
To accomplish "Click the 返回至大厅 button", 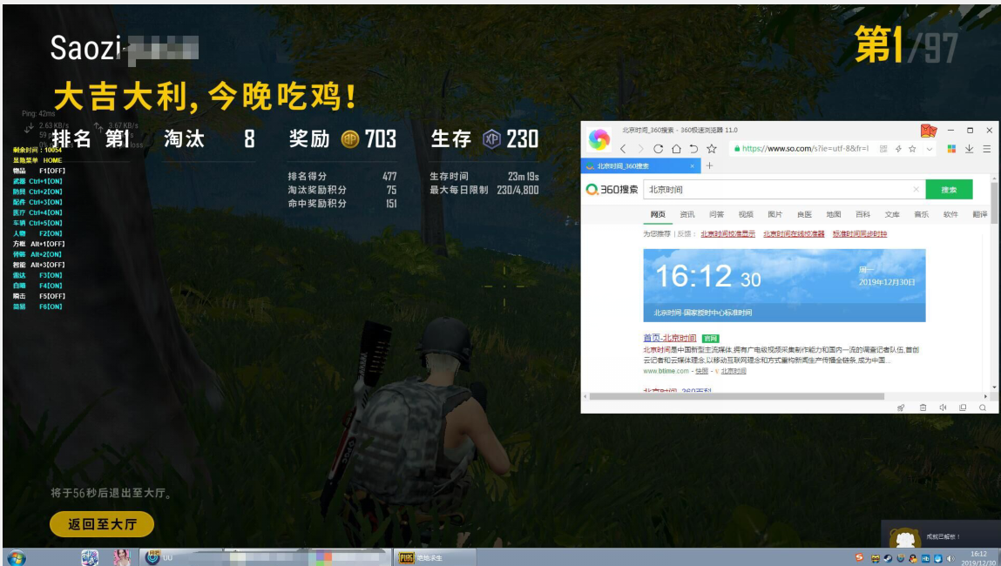I will click(102, 524).
